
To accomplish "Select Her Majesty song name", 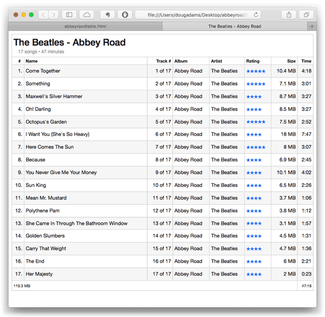I will (39, 274).
